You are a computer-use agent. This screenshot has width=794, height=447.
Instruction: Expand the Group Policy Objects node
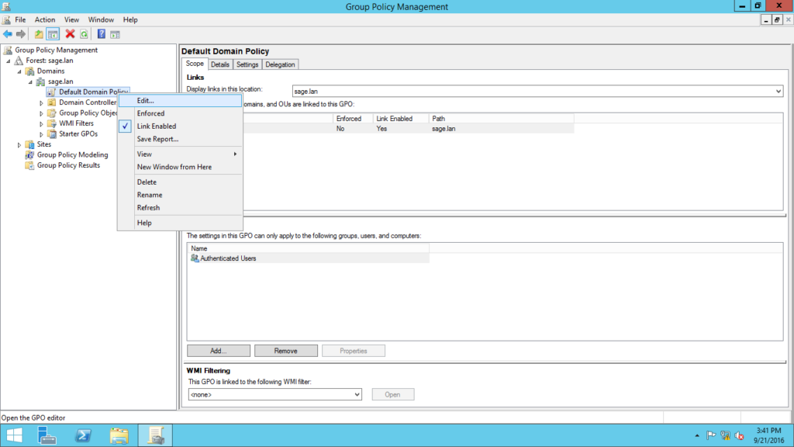(42, 113)
